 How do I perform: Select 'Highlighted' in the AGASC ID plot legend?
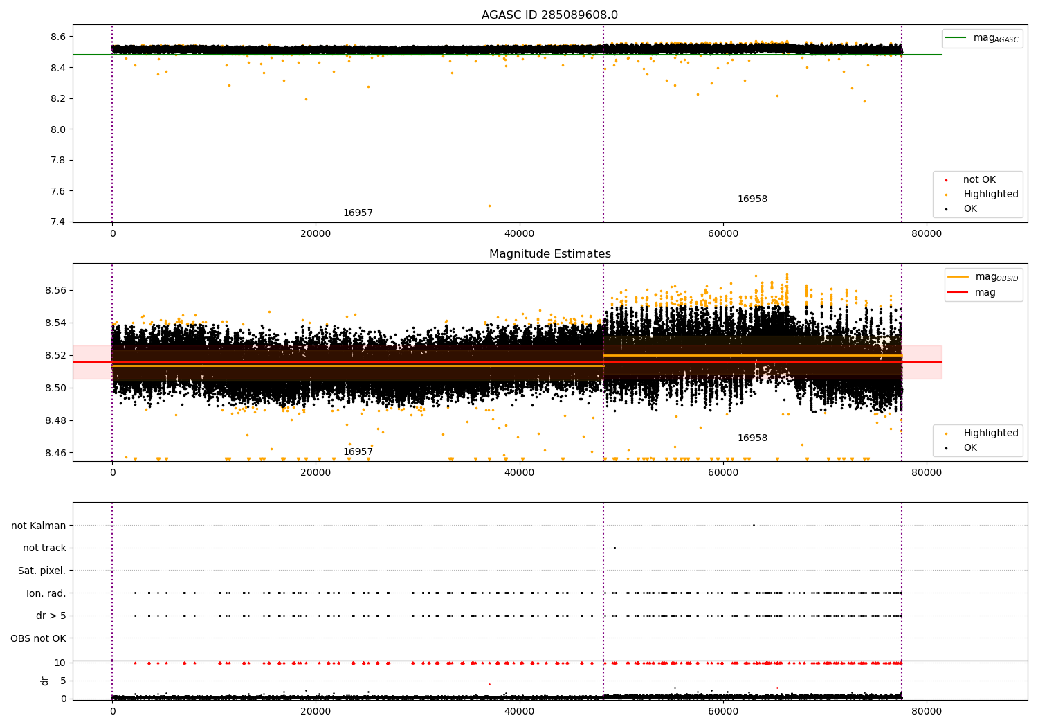(991, 195)
